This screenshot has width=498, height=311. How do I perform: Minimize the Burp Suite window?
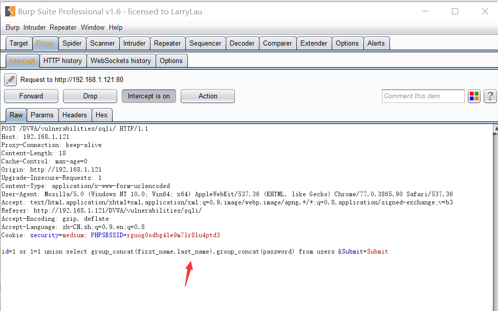click(x=425, y=11)
